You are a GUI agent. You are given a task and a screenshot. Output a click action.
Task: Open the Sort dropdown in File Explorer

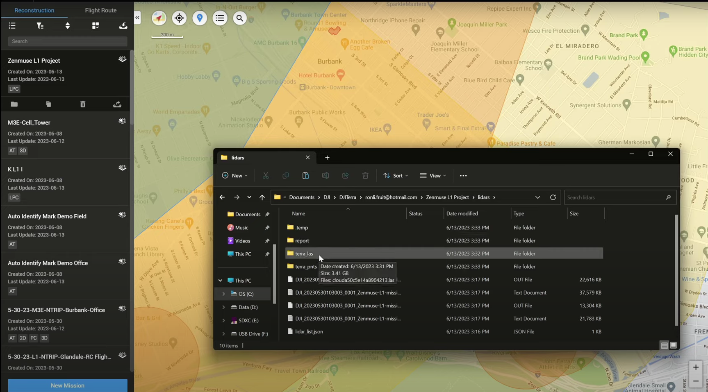point(396,176)
